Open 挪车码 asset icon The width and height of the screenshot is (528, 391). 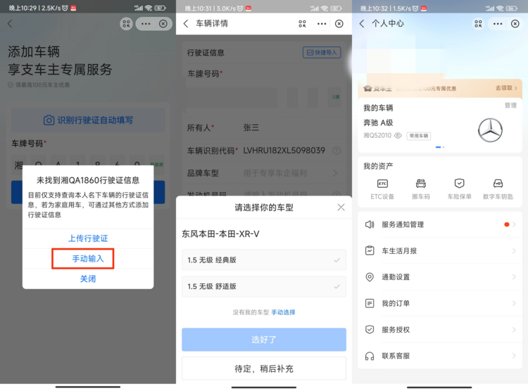coord(420,184)
